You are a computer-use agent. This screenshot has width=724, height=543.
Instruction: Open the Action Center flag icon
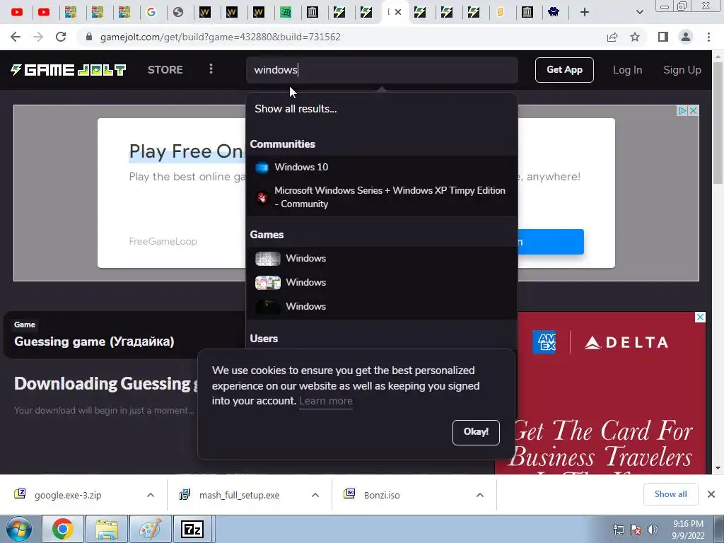pos(636,530)
